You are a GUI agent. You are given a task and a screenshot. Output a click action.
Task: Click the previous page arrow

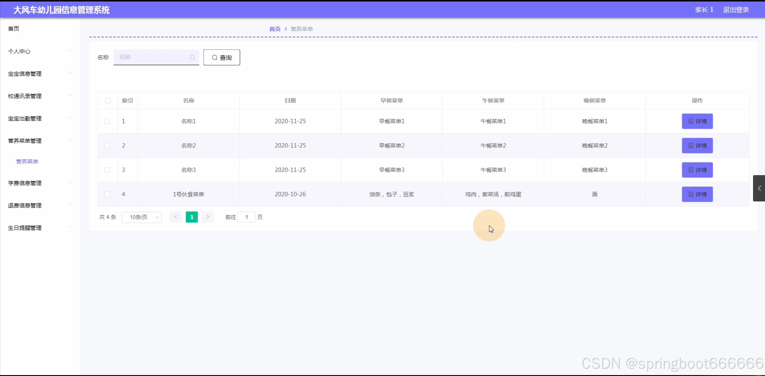pyautogui.click(x=176, y=217)
